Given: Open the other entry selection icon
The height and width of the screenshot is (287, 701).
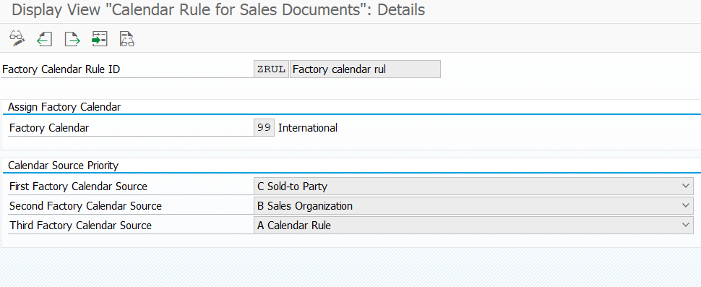Looking at the screenshot, I should [99, 39].
